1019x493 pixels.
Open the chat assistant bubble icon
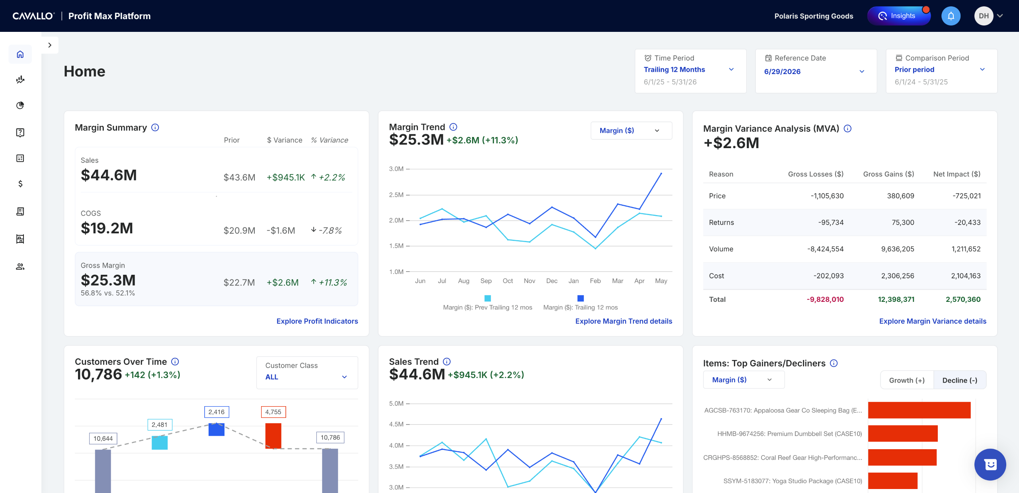tap(990, 464)
